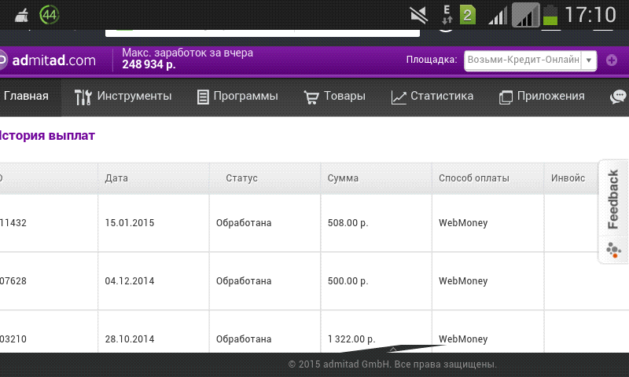Screen dimensions: 629x377
Task: Open the Программы menu
Action: point(237,97)
